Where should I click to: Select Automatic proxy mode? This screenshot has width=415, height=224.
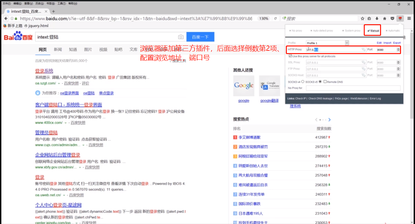(393, 31)
